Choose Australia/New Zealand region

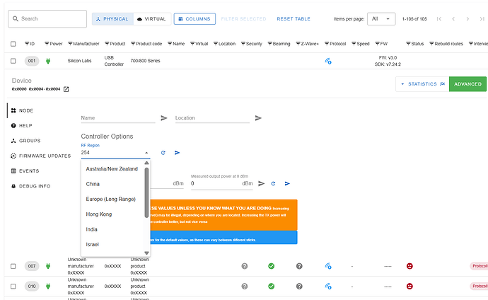[x=112, y=169]
